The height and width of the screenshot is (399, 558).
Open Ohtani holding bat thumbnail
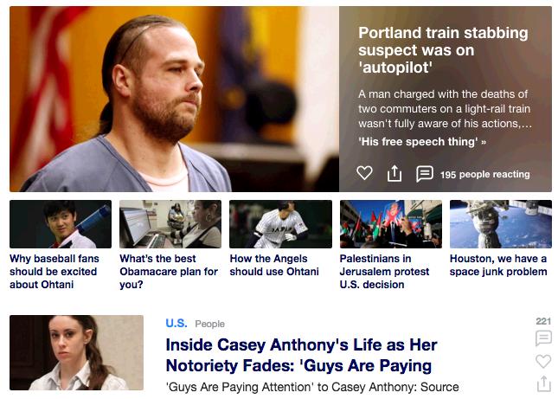pos(61,224)
